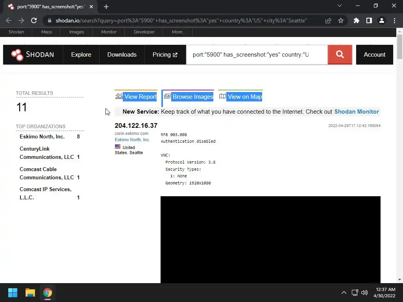Open the View on Map link
This screenshot has height=302, width=403.
[x=245, y=97]
